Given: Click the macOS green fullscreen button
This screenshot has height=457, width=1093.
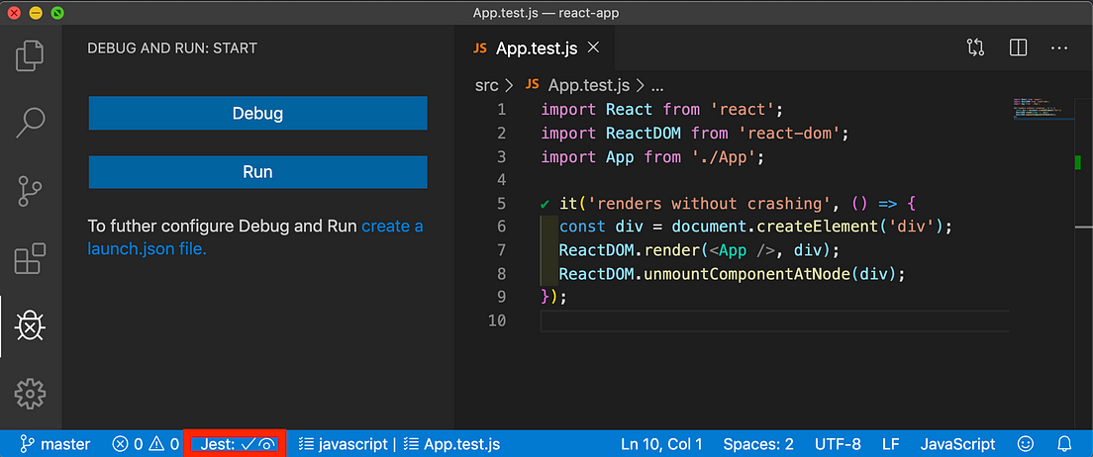Looking at the screenshot, I should coord(58,13).
